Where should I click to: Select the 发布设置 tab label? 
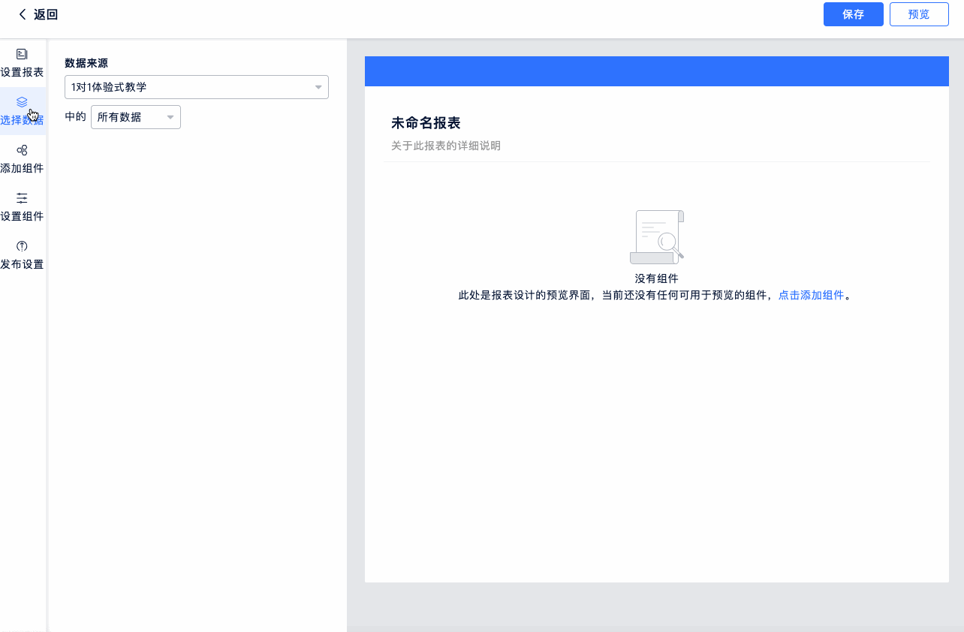(22, 264)
